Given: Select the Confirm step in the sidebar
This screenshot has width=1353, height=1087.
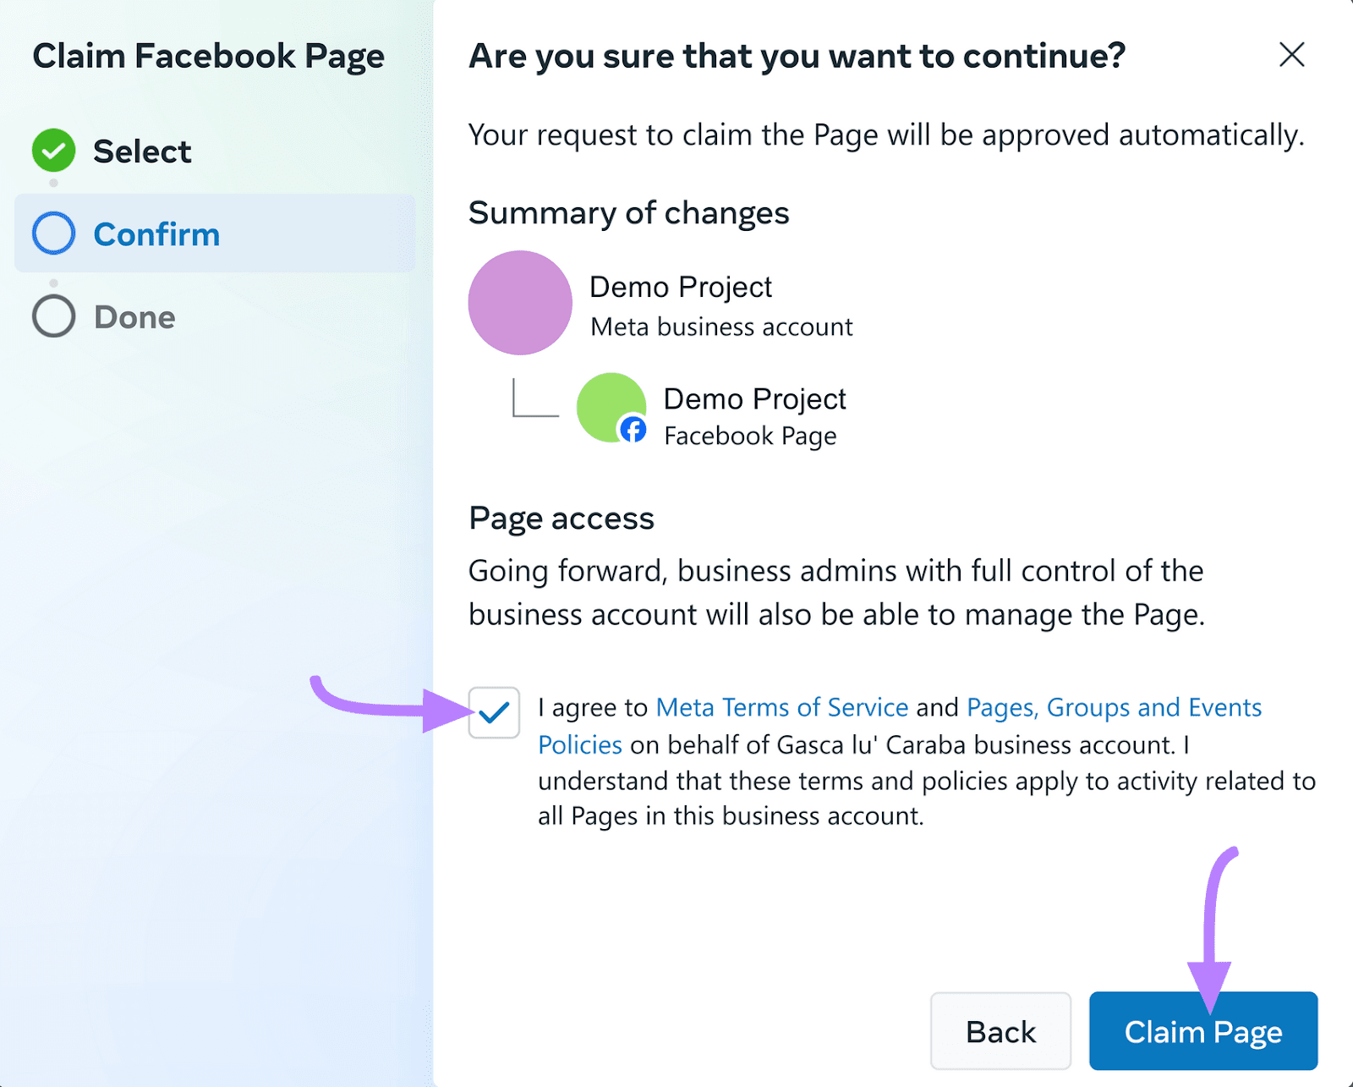Looking at the screenshot, I should 156,233.
